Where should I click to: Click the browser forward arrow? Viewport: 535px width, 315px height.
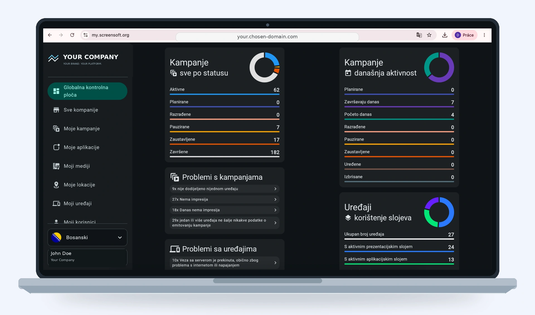(61, 35)
